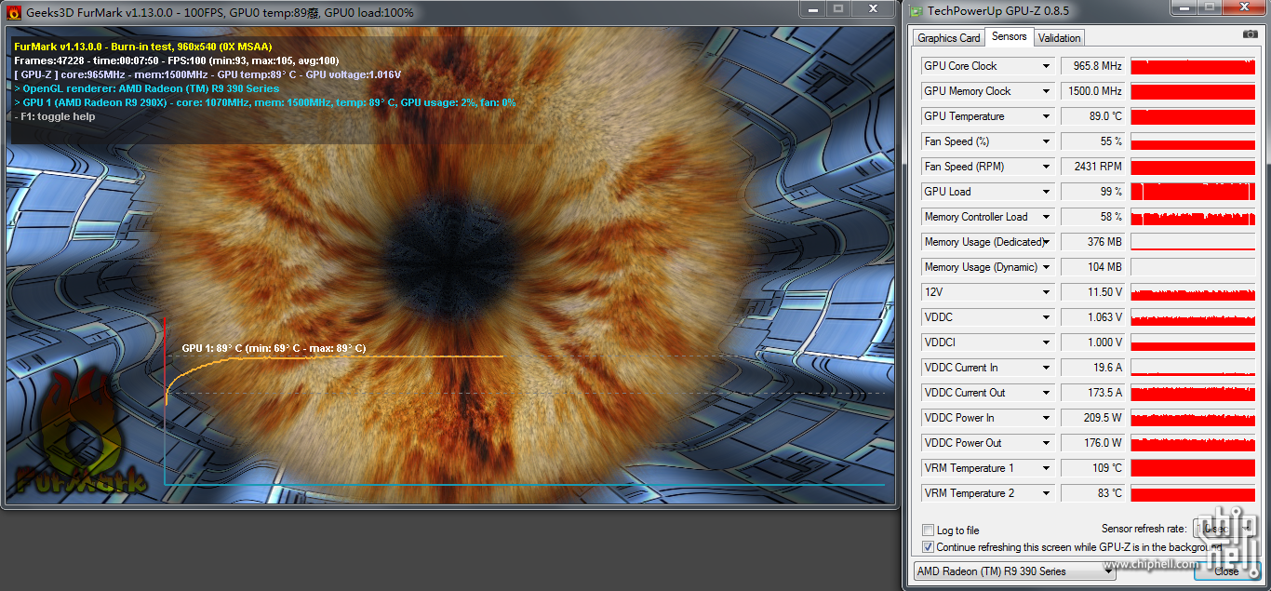Image resolution: width=1271 pixels, height=591 pixels.
Task: Expand the 12V sensor dropdown
Action: click(x=1046, y=292)
